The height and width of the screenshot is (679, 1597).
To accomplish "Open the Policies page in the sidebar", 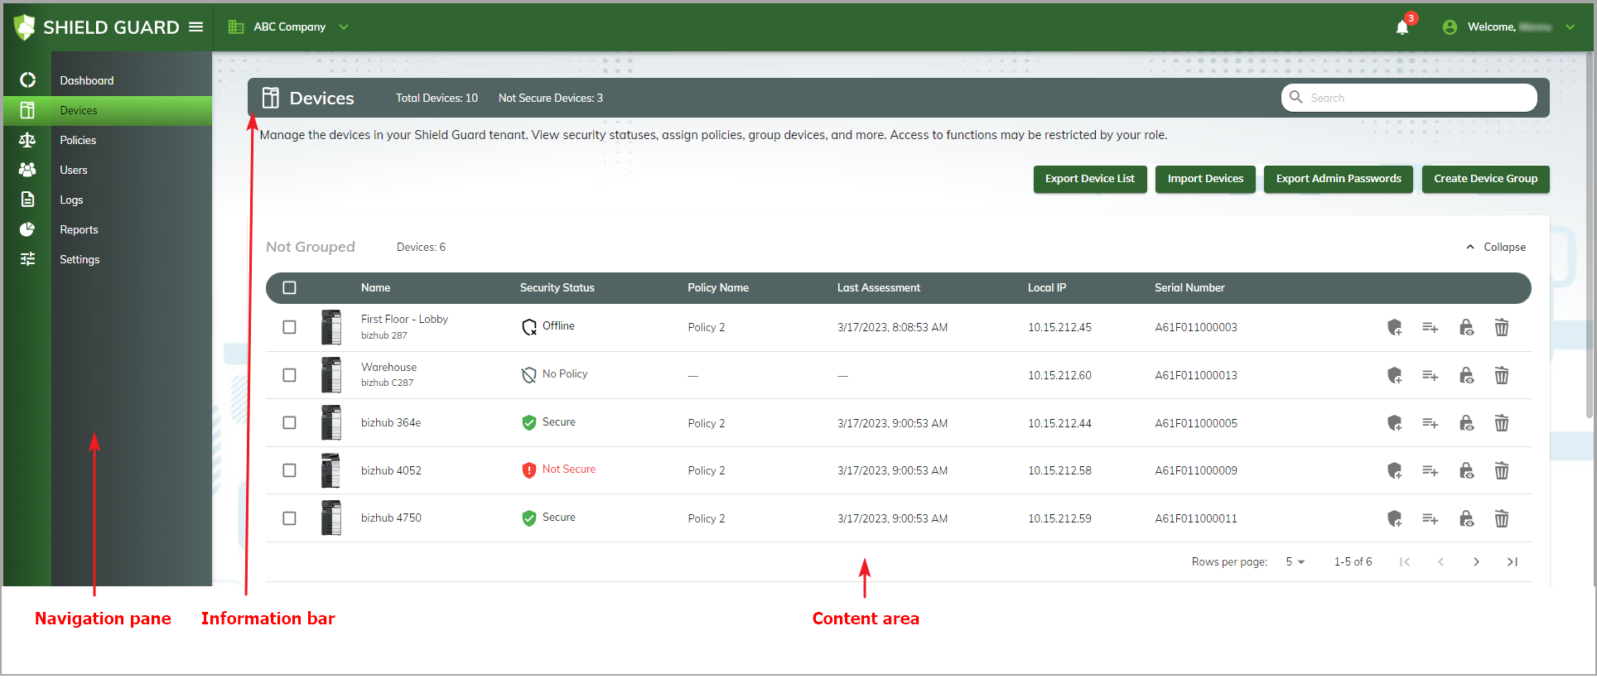I will coord(78,141).
